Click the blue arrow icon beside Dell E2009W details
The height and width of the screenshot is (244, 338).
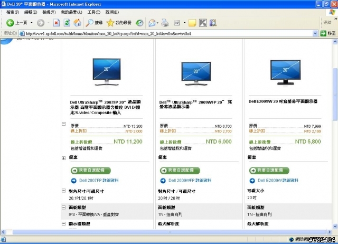pyautogui.click(x=252, y=181)
